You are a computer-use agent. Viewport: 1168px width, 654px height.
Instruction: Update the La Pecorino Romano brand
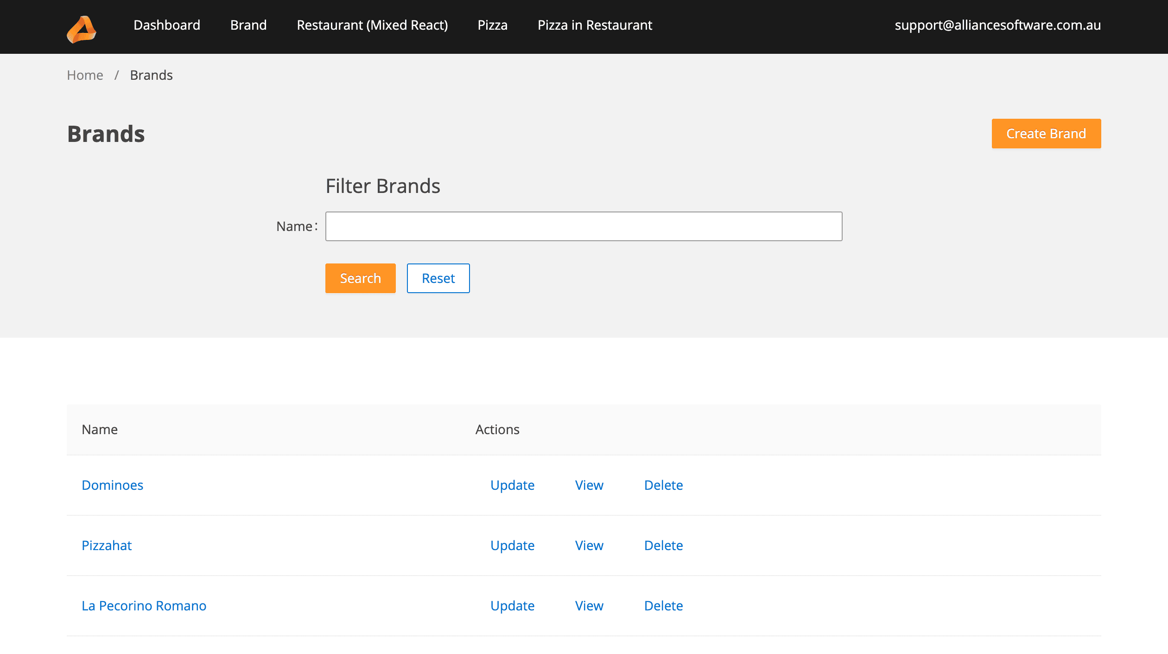pos(512,606)
